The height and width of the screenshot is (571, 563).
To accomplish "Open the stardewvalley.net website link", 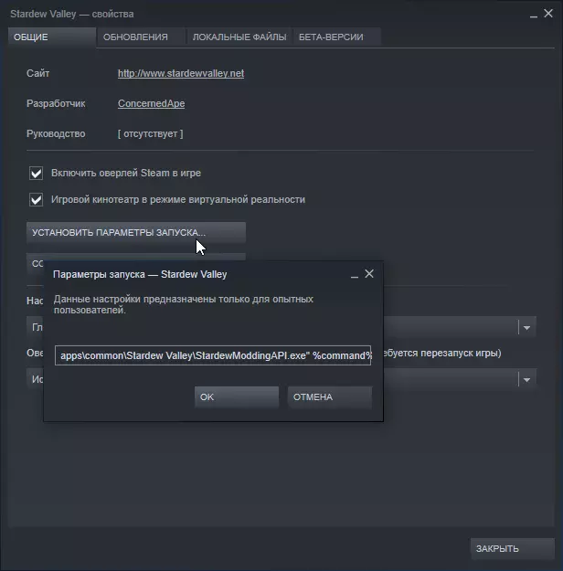I will click(181, 73).
